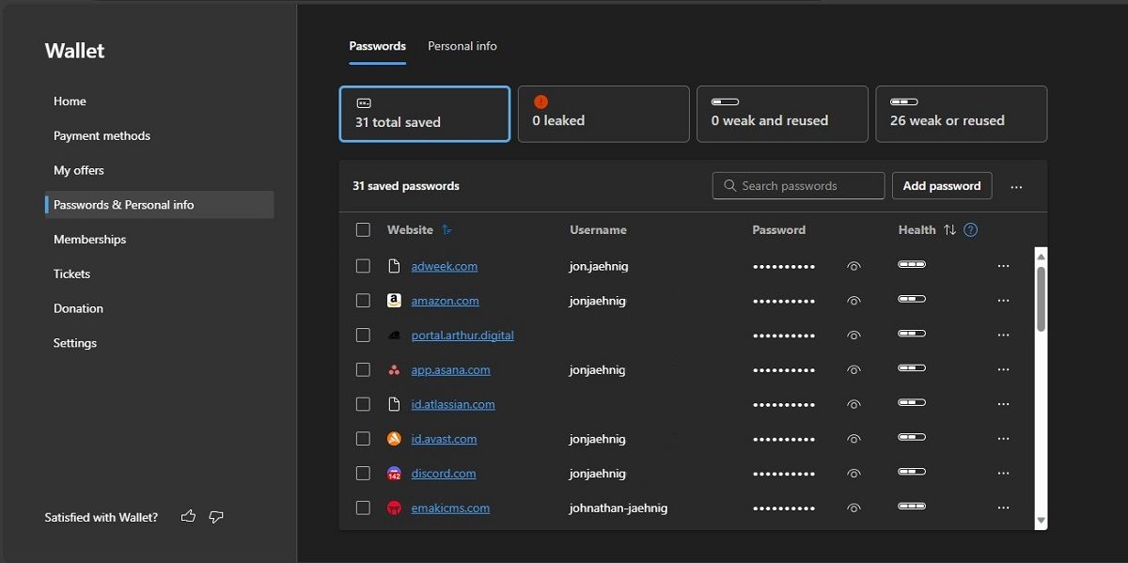Check the select-all passwords checkbox
The image size is (1128, 563).
pyautogui.click(x=363, y=228)
